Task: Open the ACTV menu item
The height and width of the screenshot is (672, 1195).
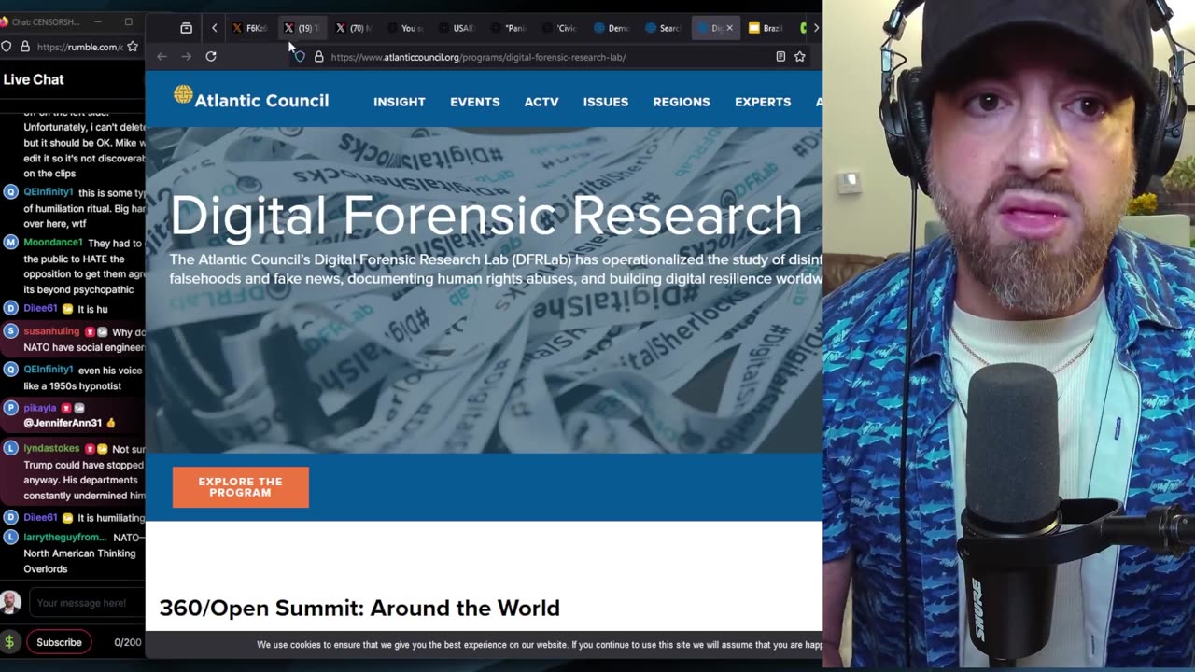Action: [541, 102]
